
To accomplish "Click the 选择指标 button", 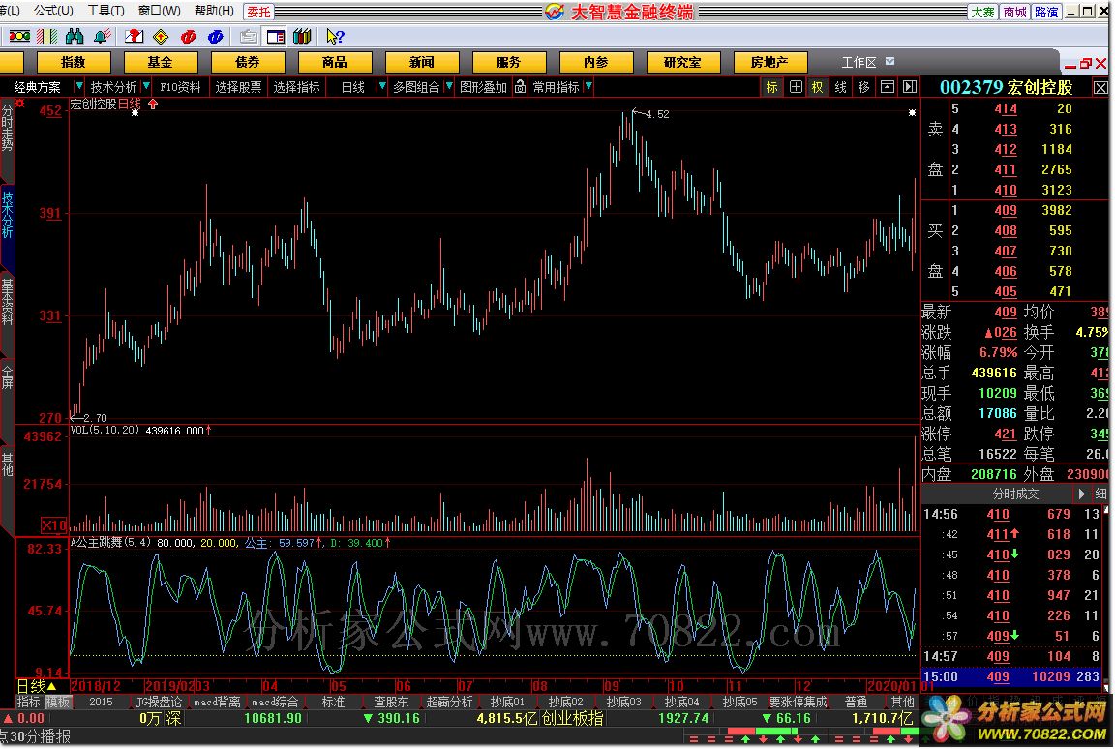I will pos(296,87).
